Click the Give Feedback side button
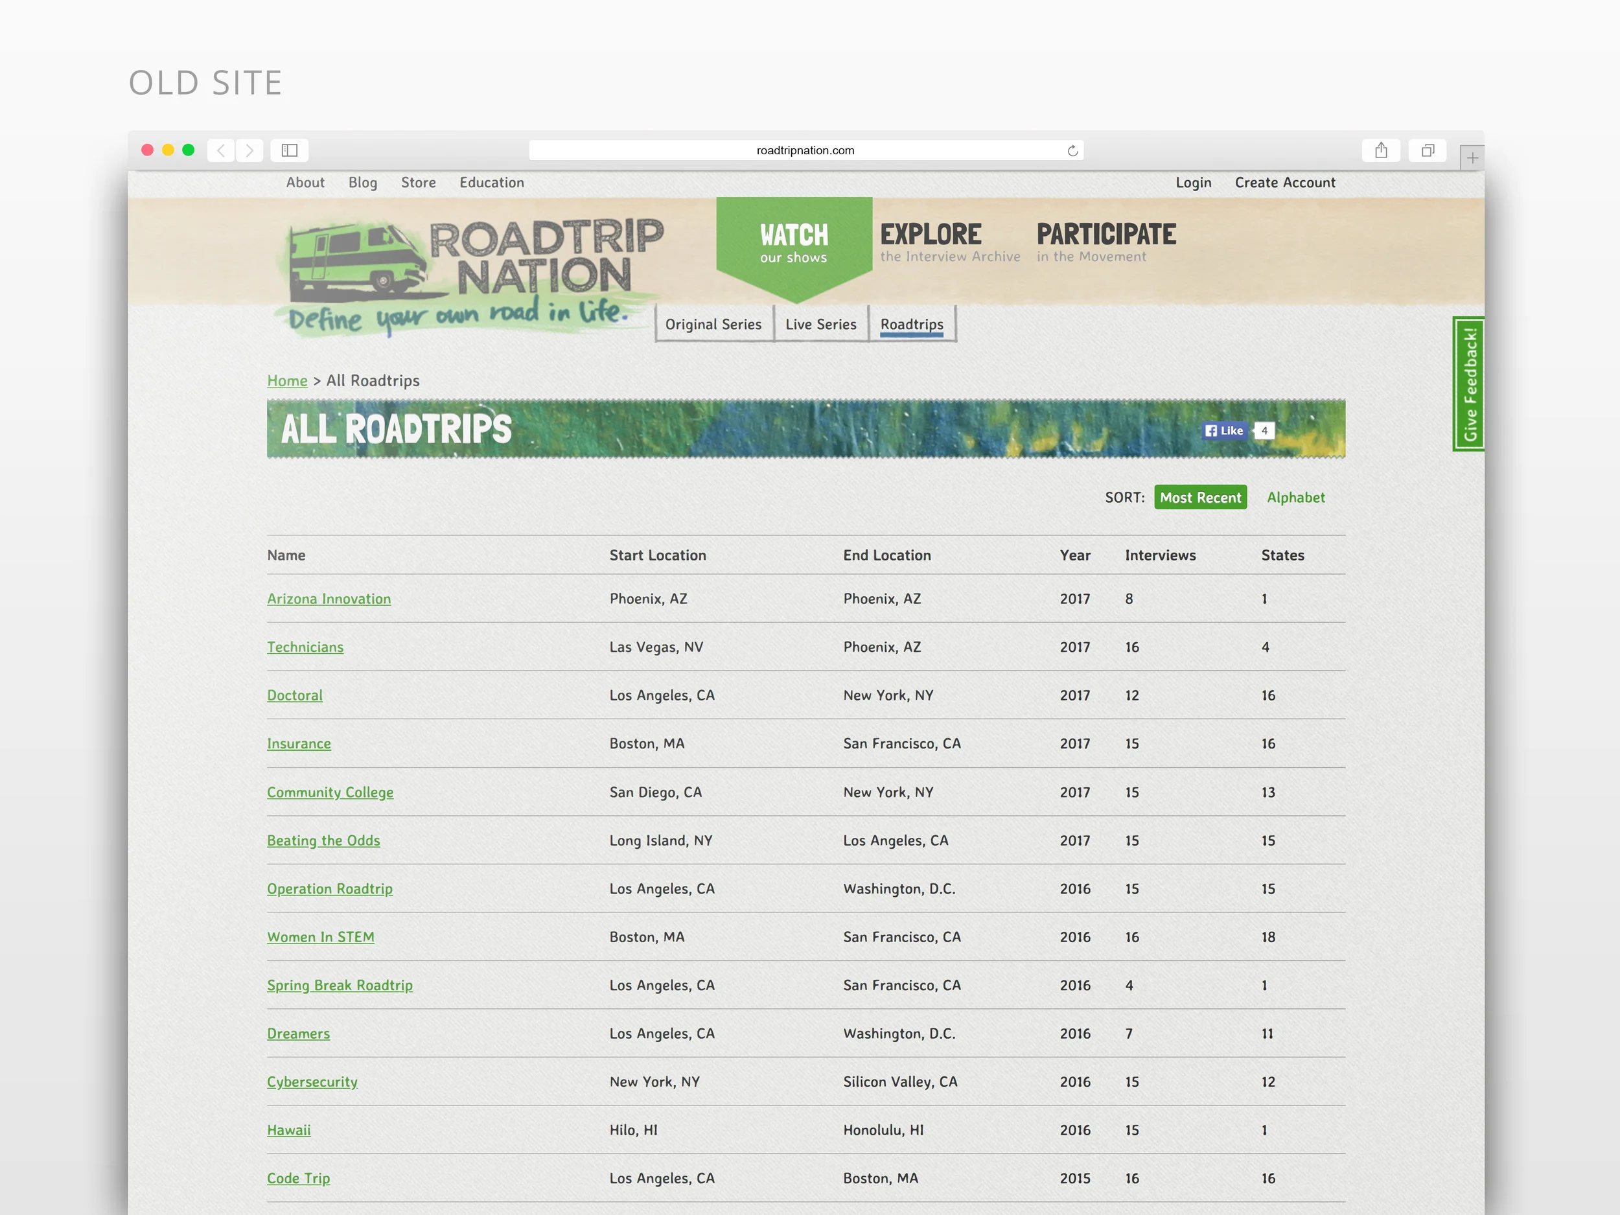This screenshot has height=1215, width=1620. (x=1469, y=384)
